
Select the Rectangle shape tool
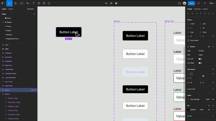click(21, 3)
